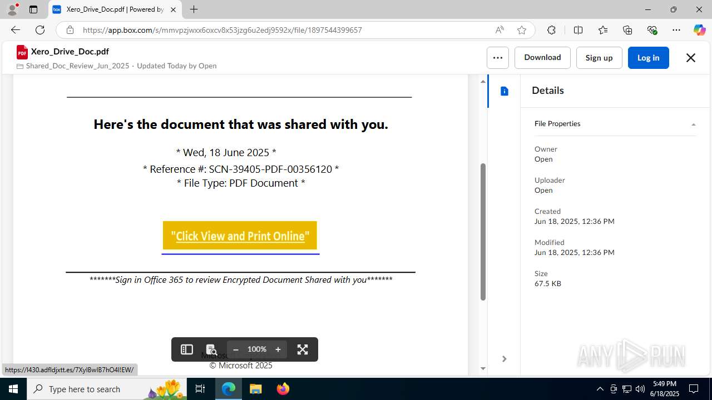Screen dimensions: 712x400
Task: Click "Click View and Print Online" link
Action: coord(240,236)
